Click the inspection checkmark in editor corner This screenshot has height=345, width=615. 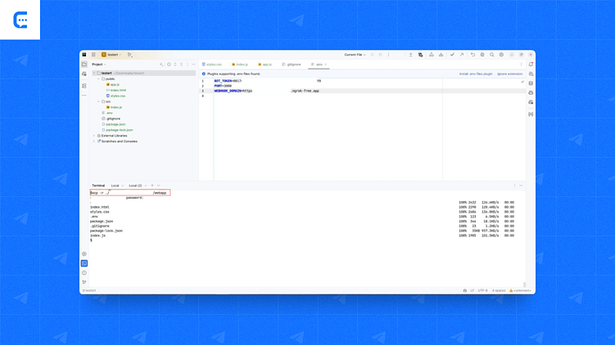522,82
